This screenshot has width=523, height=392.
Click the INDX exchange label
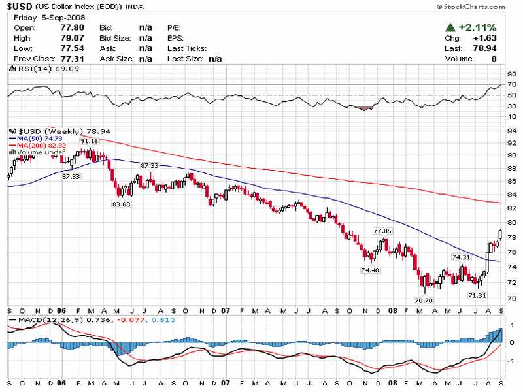coord(134,7)
